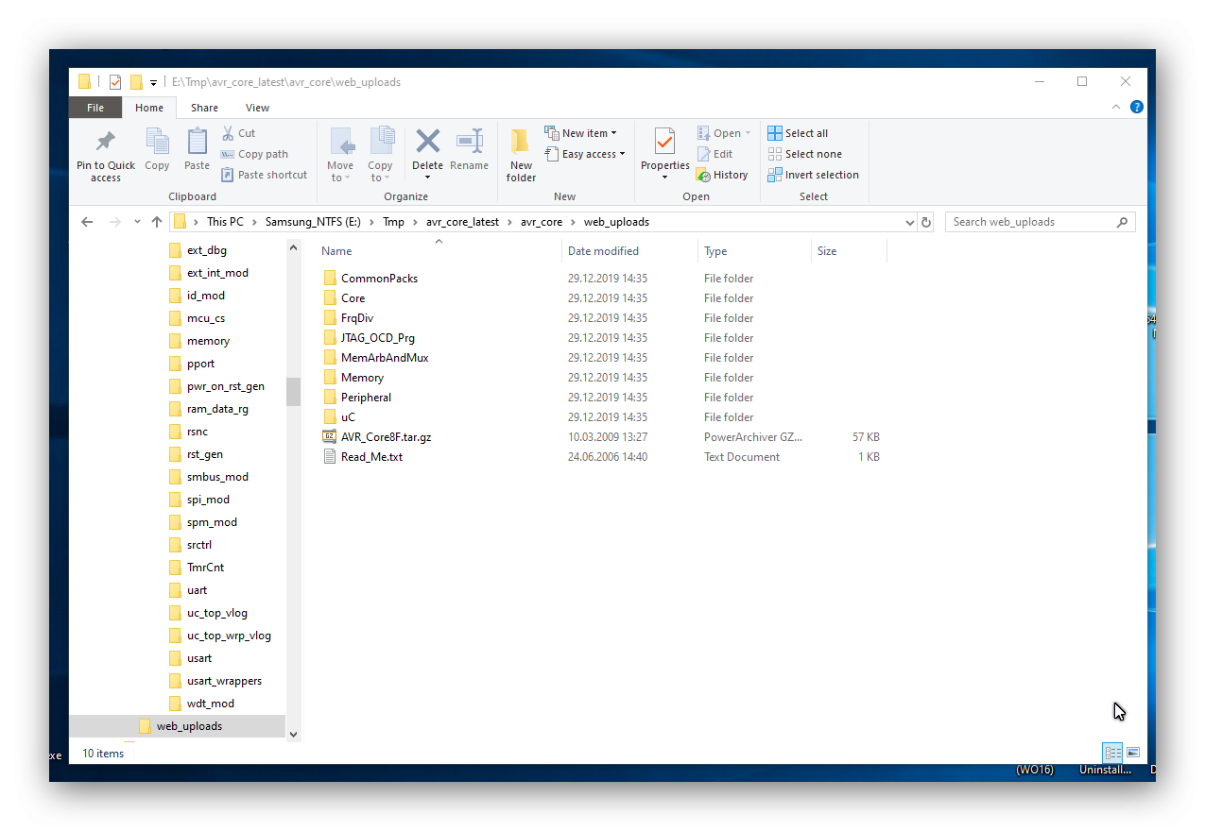Image resolution: width=1205 pixels, height=831 pixels.
Task: Click avr_core_latest in the address breadcrumb
Action: coord(464,222)
